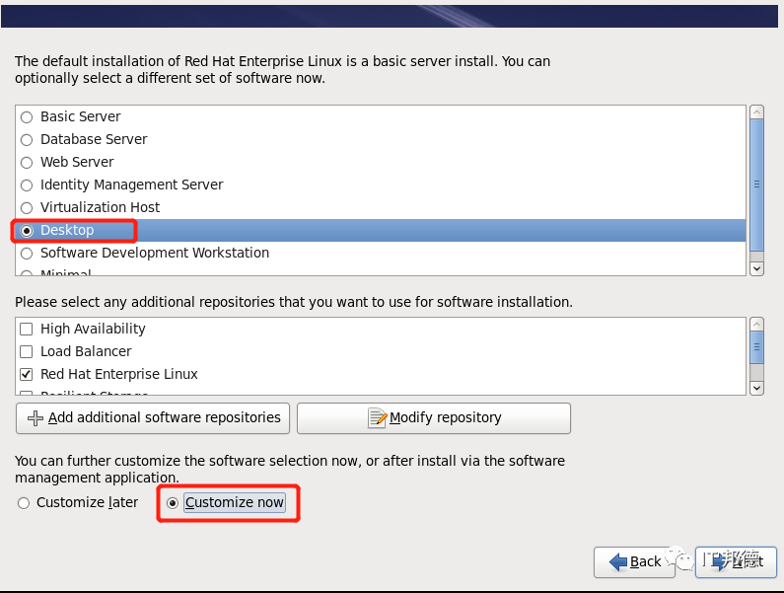Click the up arrow of the software list scrollbar
784x593 pixels.
coord(757,112)
